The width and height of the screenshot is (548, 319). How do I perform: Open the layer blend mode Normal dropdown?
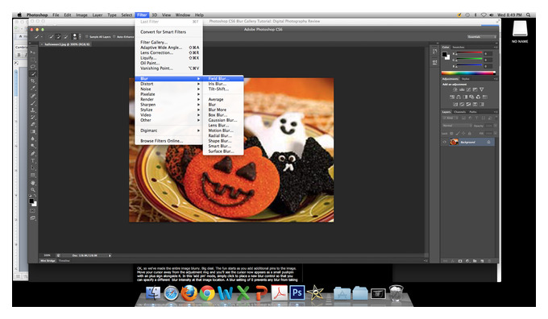pyautogui.click(x=457, y=126)
